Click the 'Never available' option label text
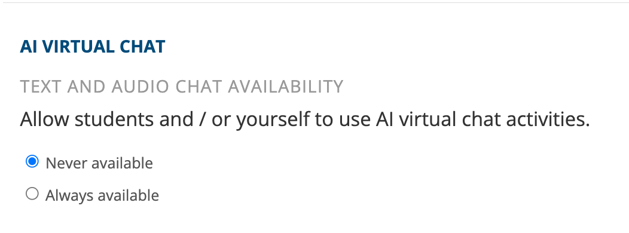 pos(99,163)
